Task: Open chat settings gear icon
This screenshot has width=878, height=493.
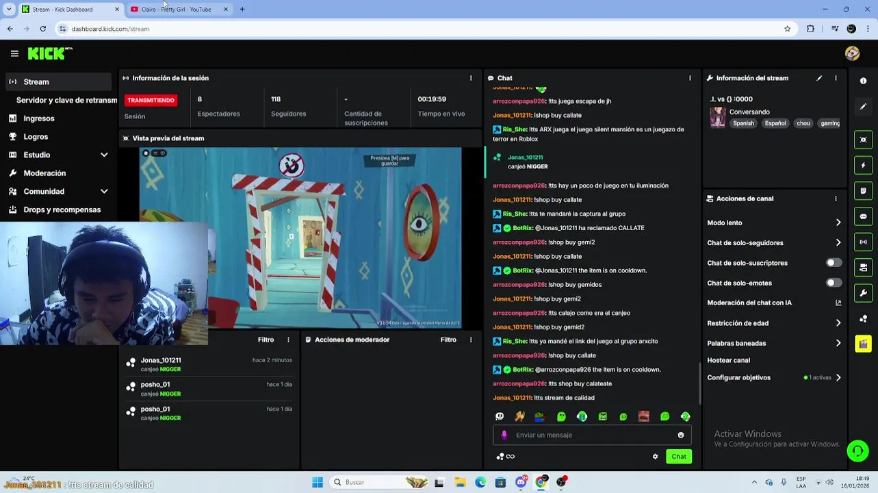Action: point(655,457)
